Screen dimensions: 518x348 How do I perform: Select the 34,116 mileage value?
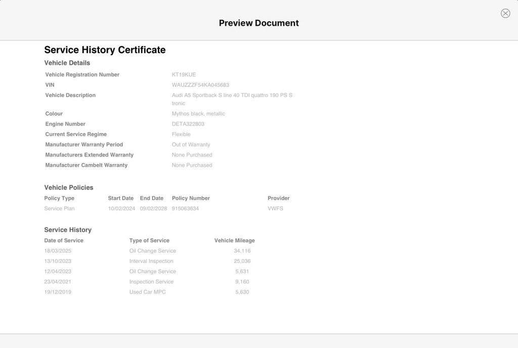242,251
